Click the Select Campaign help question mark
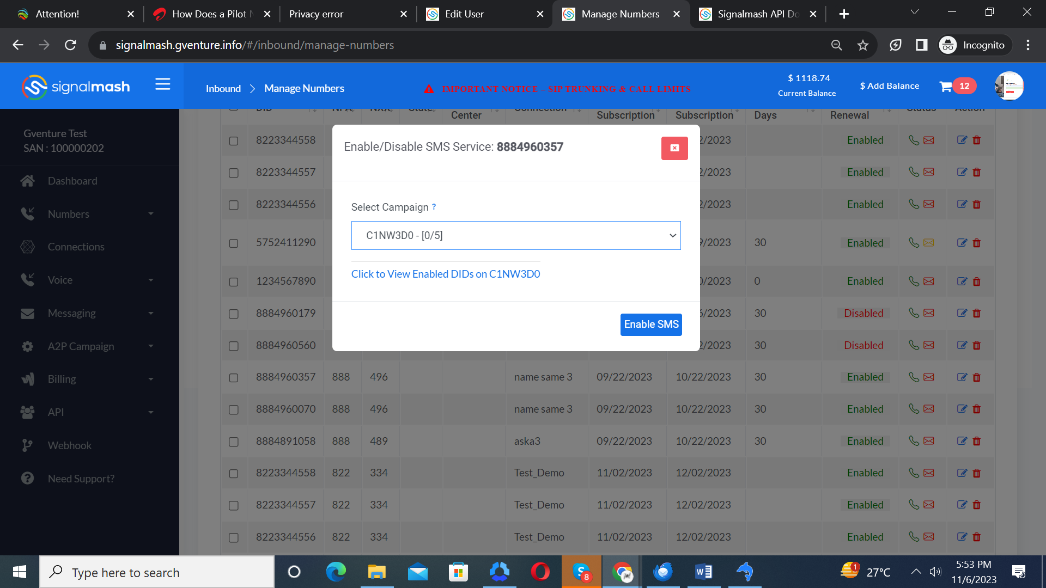The width and height of the screenshot is (1046, 588). 434,207
